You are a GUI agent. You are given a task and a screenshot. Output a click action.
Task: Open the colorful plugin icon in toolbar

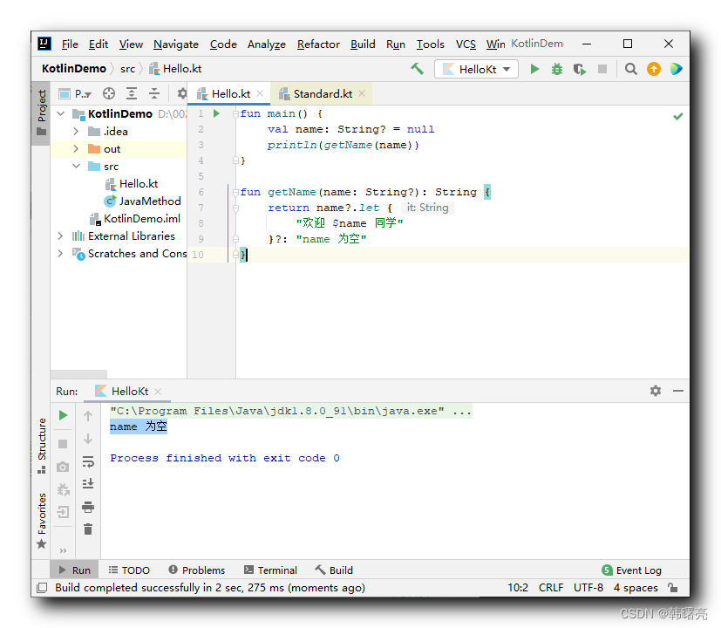pos(676,69)
